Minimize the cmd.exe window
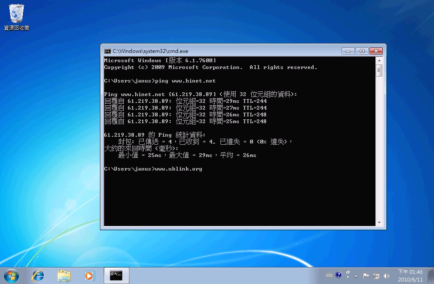Viewport: 434px width, 284px height. pos(348,51)
